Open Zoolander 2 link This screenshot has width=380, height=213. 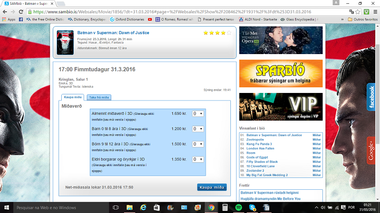255,171
